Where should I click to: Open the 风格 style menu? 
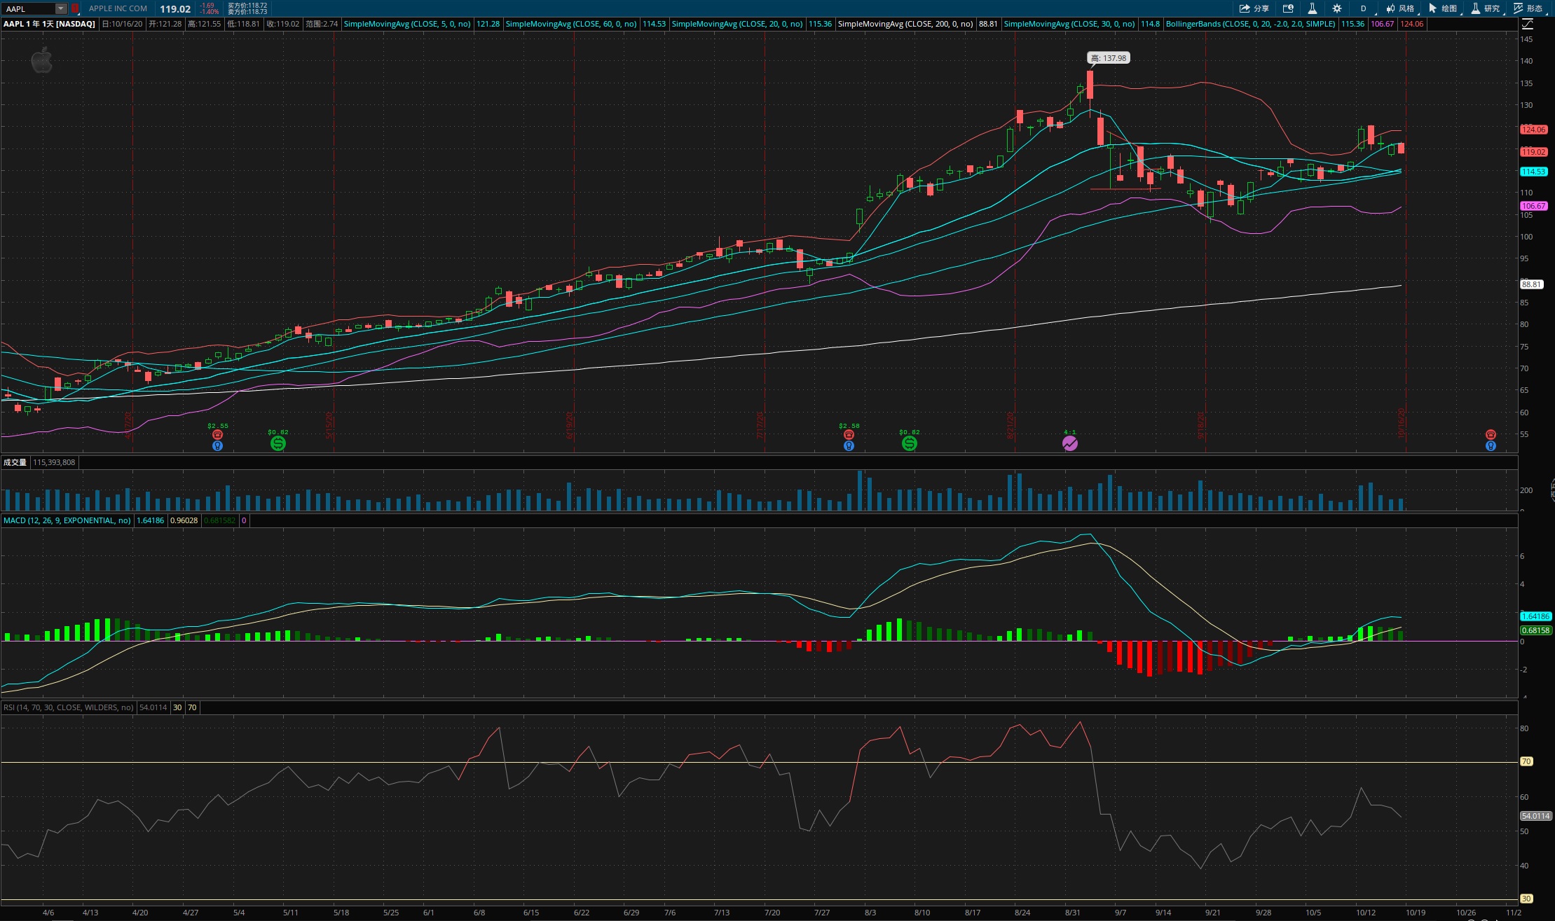coord(1399,8)
